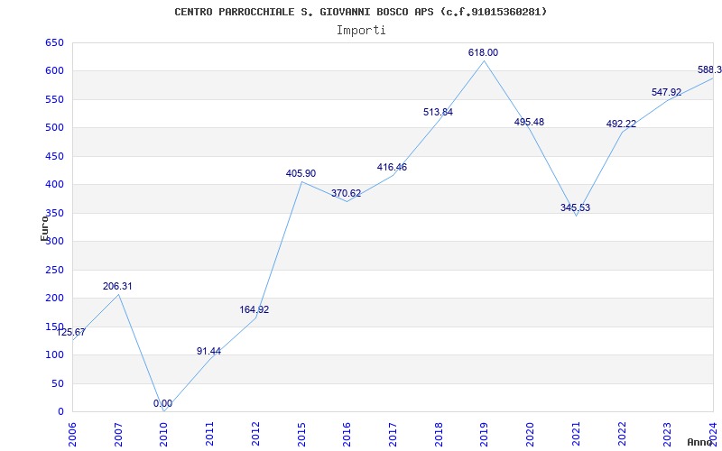722x451 pixels.
Task: Click the Euro y-axis title
Action: click(x=44, y=228)
